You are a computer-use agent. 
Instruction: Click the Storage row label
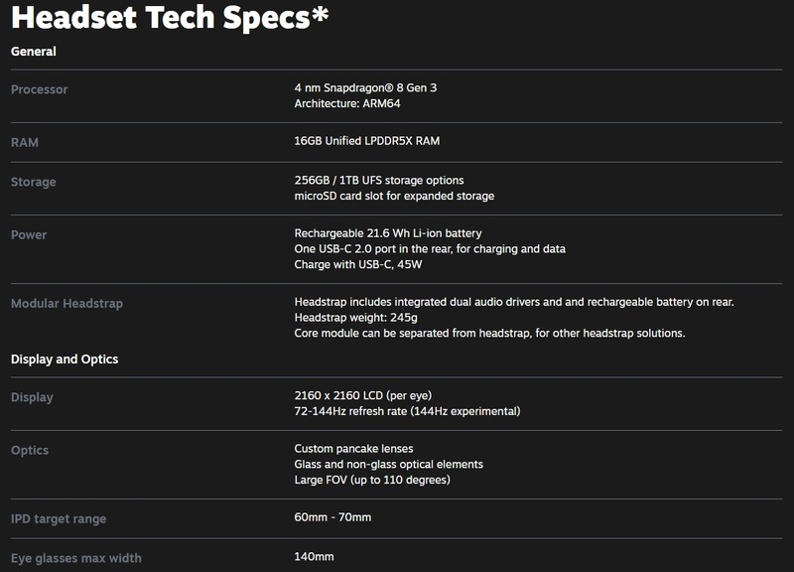34,182
